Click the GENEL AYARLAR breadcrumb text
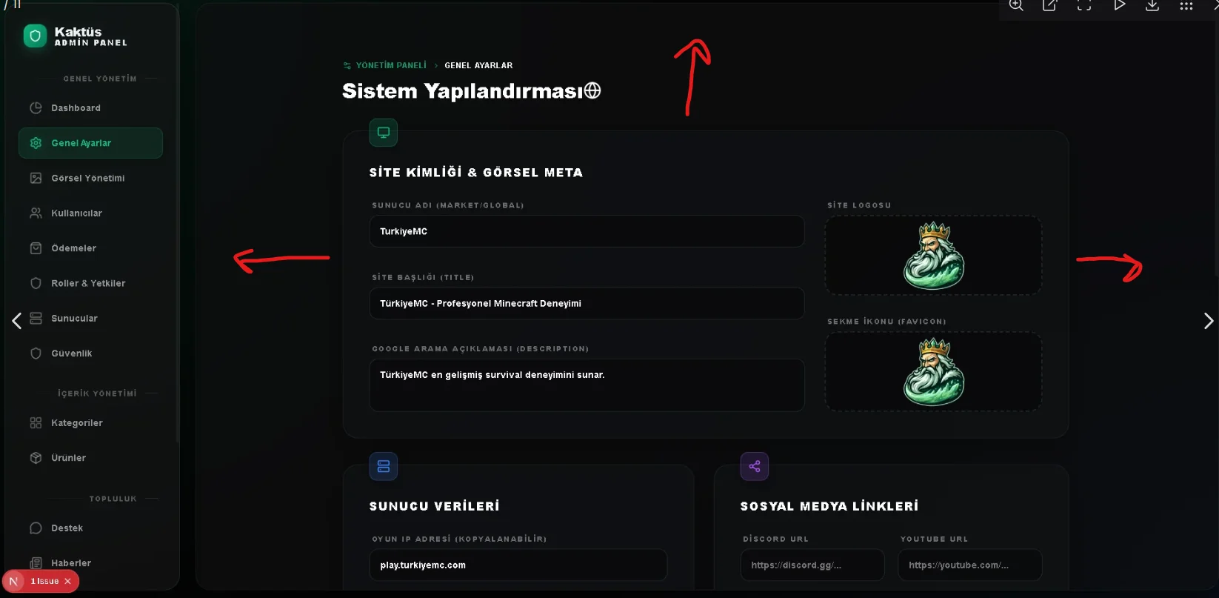This screenshot has height=598, width=1219. coord(478,66)
